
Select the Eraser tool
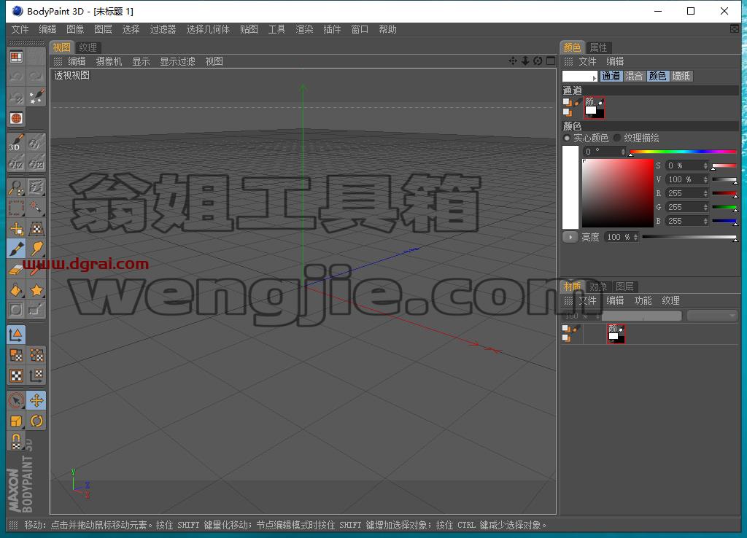pos(16,270)
